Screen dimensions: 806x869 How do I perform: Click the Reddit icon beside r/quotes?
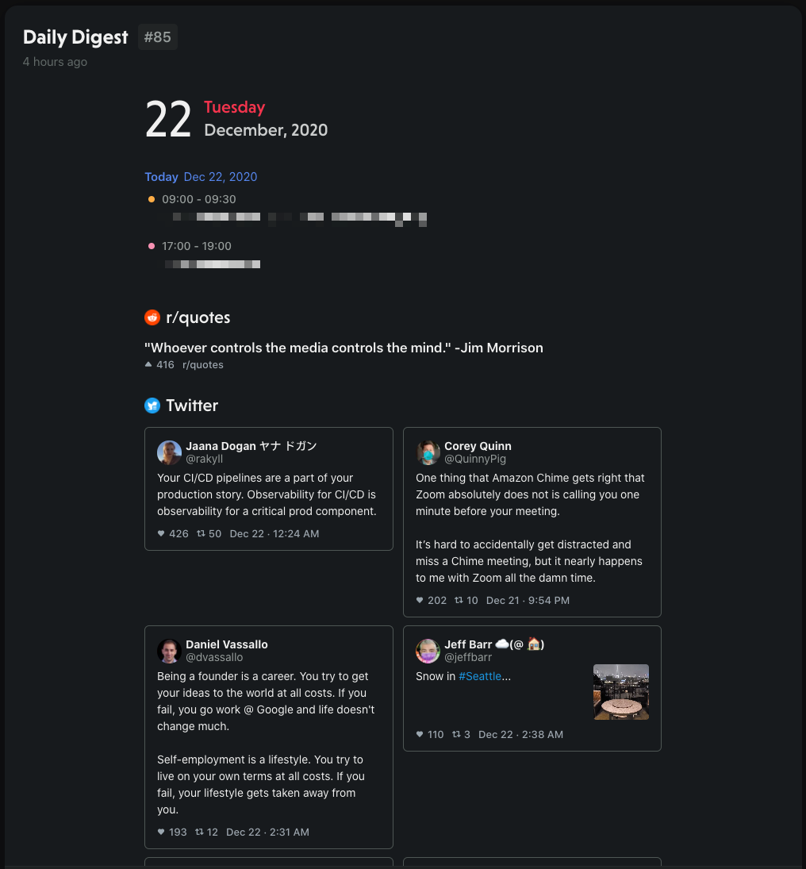click(152, 317)
